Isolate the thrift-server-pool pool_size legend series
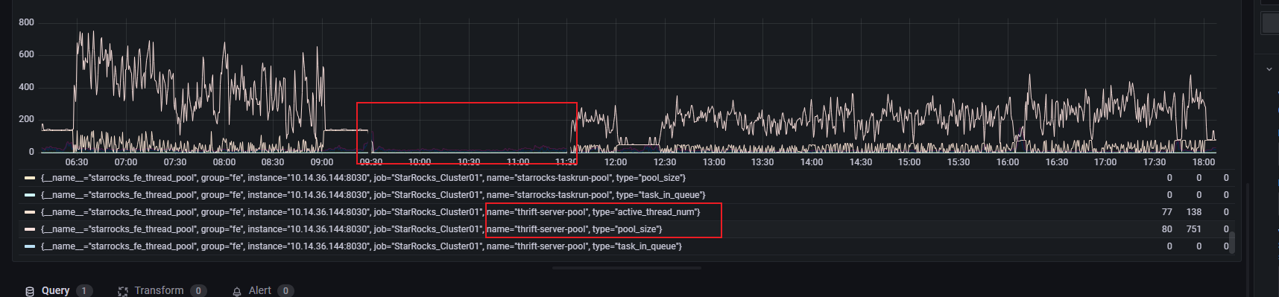This screenshot has height=297, width=1279. (351, 229)
